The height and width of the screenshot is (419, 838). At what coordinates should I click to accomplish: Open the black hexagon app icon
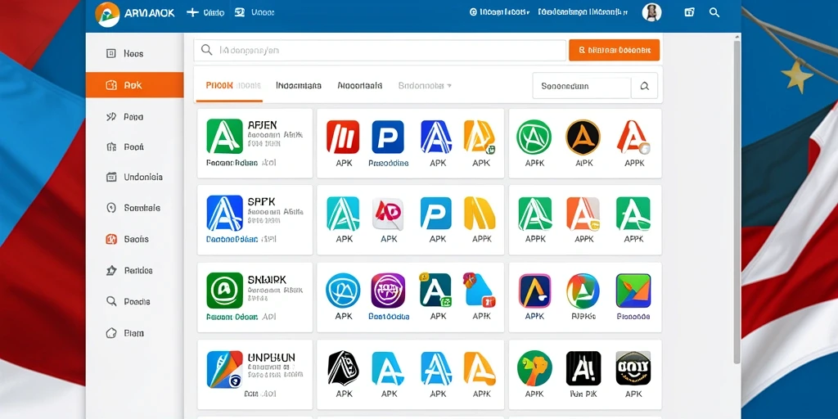point(343,368)
